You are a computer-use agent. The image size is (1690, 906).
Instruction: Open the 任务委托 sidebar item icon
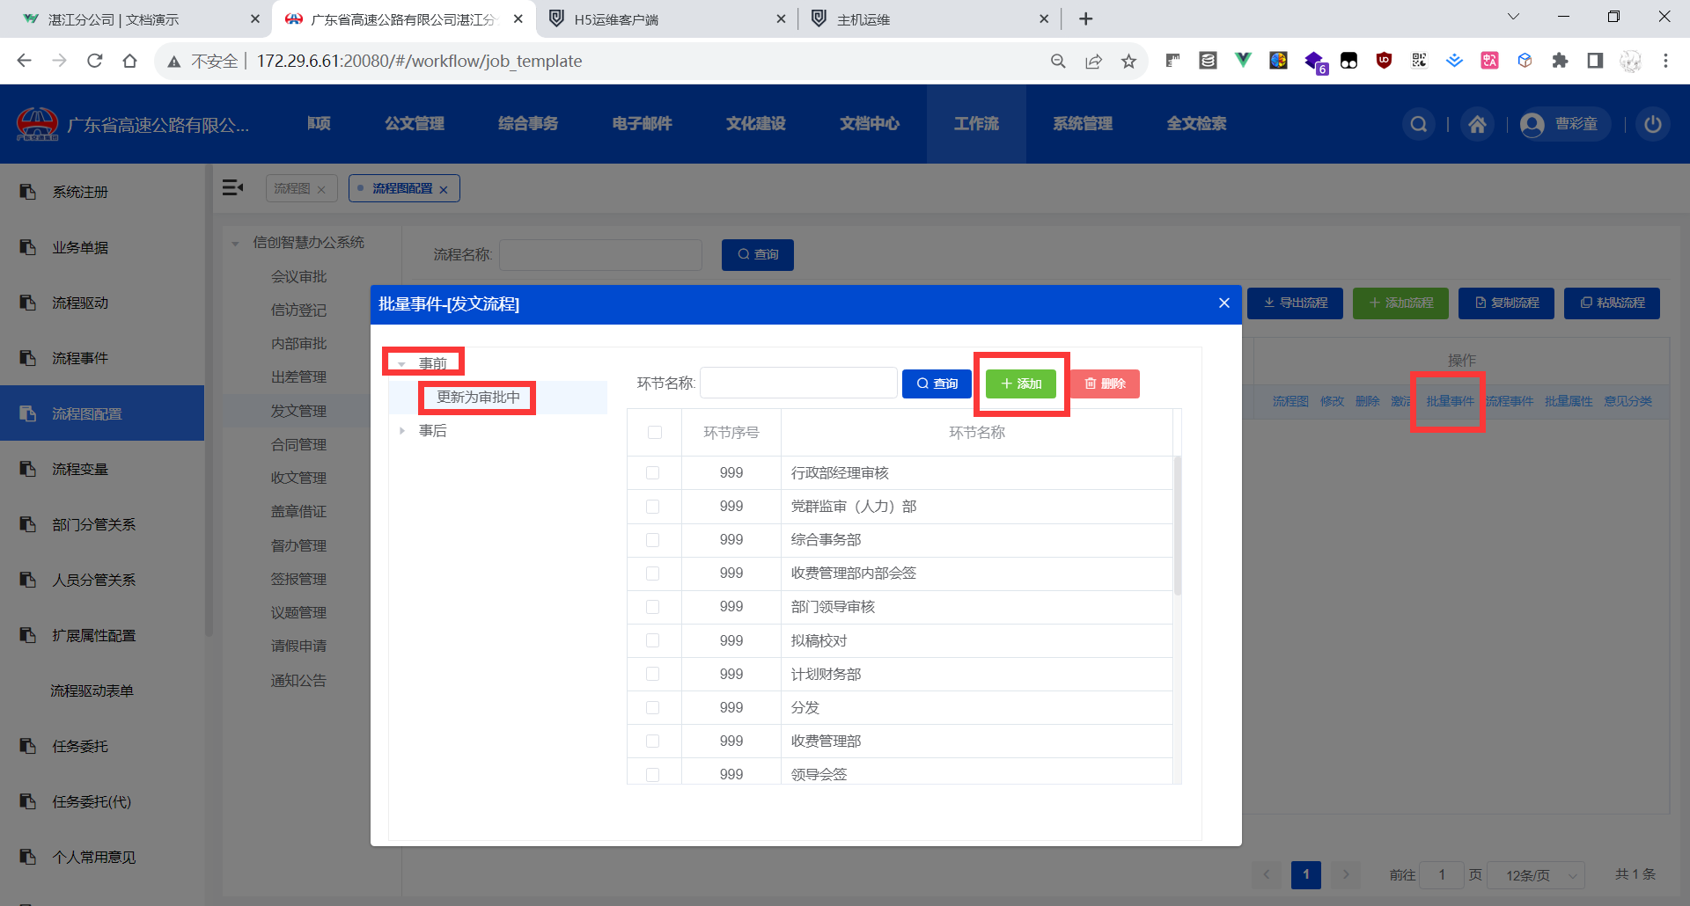click(x=28, y=746)
